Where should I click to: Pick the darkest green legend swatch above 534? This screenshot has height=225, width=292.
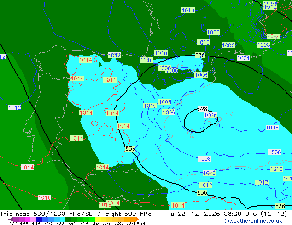coord(68,219)
